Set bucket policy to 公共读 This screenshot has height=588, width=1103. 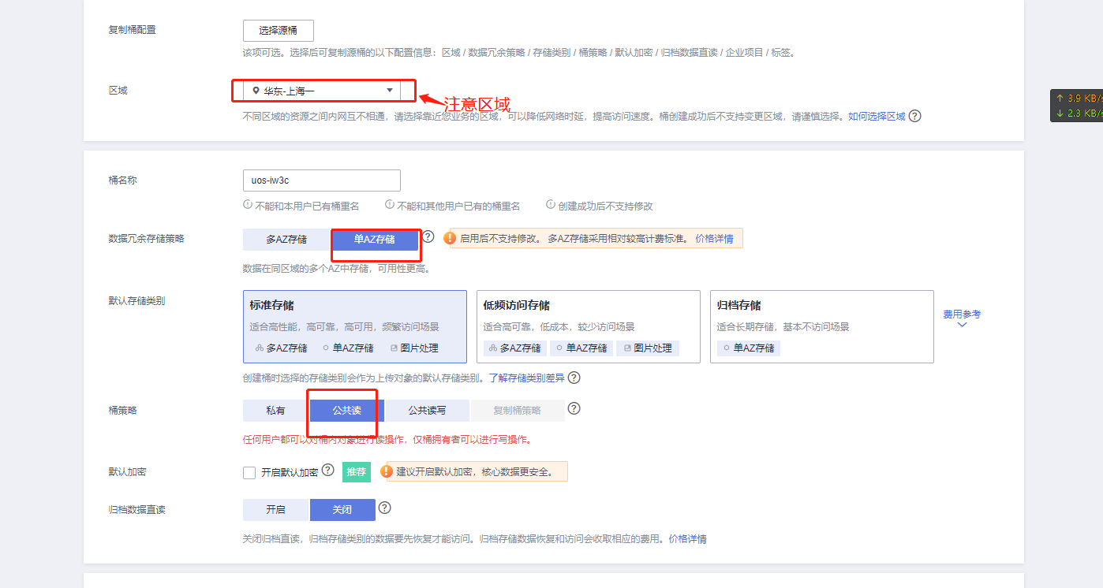click(346, 410)
